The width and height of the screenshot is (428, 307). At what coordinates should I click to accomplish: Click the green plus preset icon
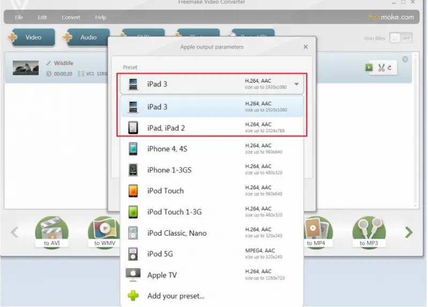pyautogui.click(x=133, y=296)
